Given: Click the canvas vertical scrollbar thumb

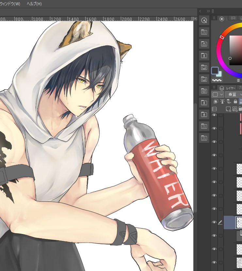Looking at the screenshot, I should point(195,158).
